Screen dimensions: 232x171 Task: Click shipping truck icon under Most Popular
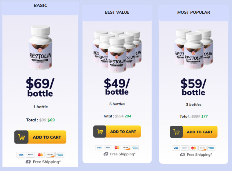point(182,155)
